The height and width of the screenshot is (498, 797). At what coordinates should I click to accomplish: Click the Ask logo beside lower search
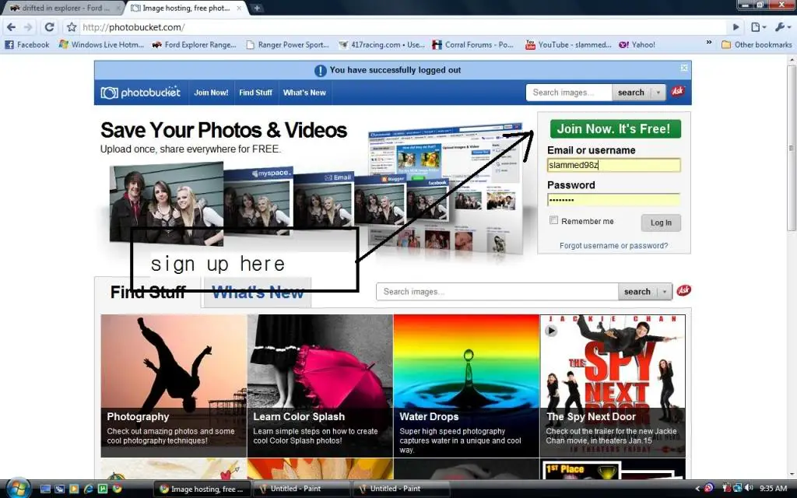click(683, 290)
